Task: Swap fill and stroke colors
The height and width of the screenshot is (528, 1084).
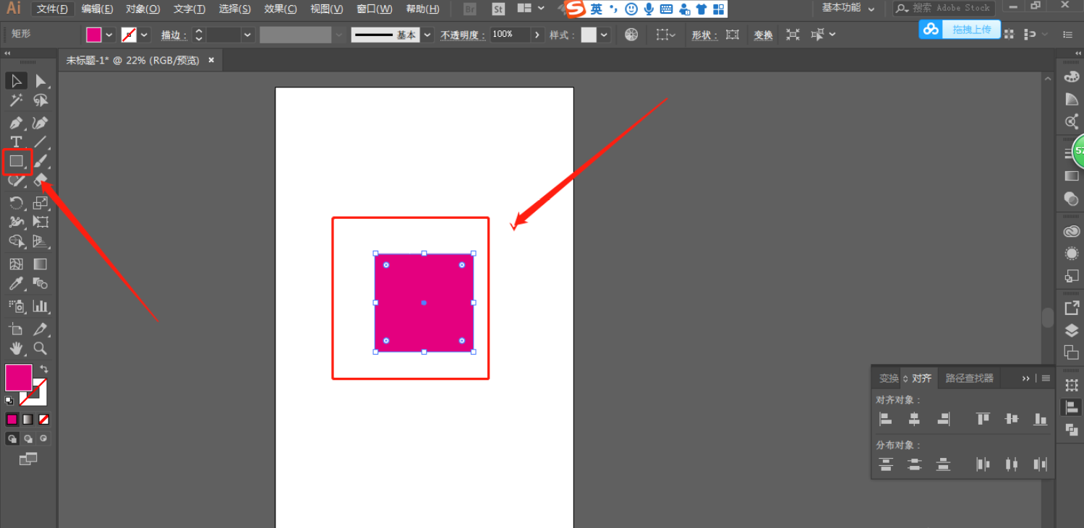Action: point(44,369)
